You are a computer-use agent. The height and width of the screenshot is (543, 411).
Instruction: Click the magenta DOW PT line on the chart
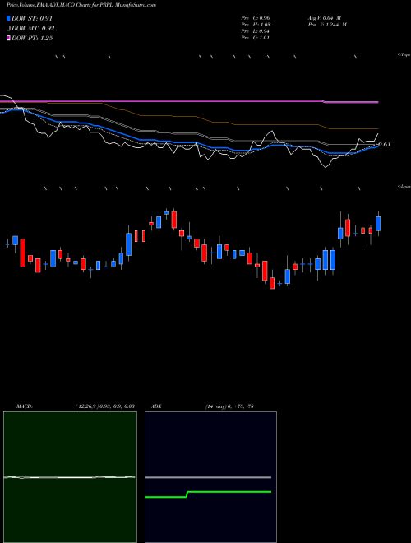(189, 100)
